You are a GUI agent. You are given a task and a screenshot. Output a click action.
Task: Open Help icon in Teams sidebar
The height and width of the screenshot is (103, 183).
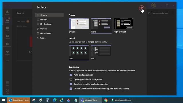(x=7, y=91)
